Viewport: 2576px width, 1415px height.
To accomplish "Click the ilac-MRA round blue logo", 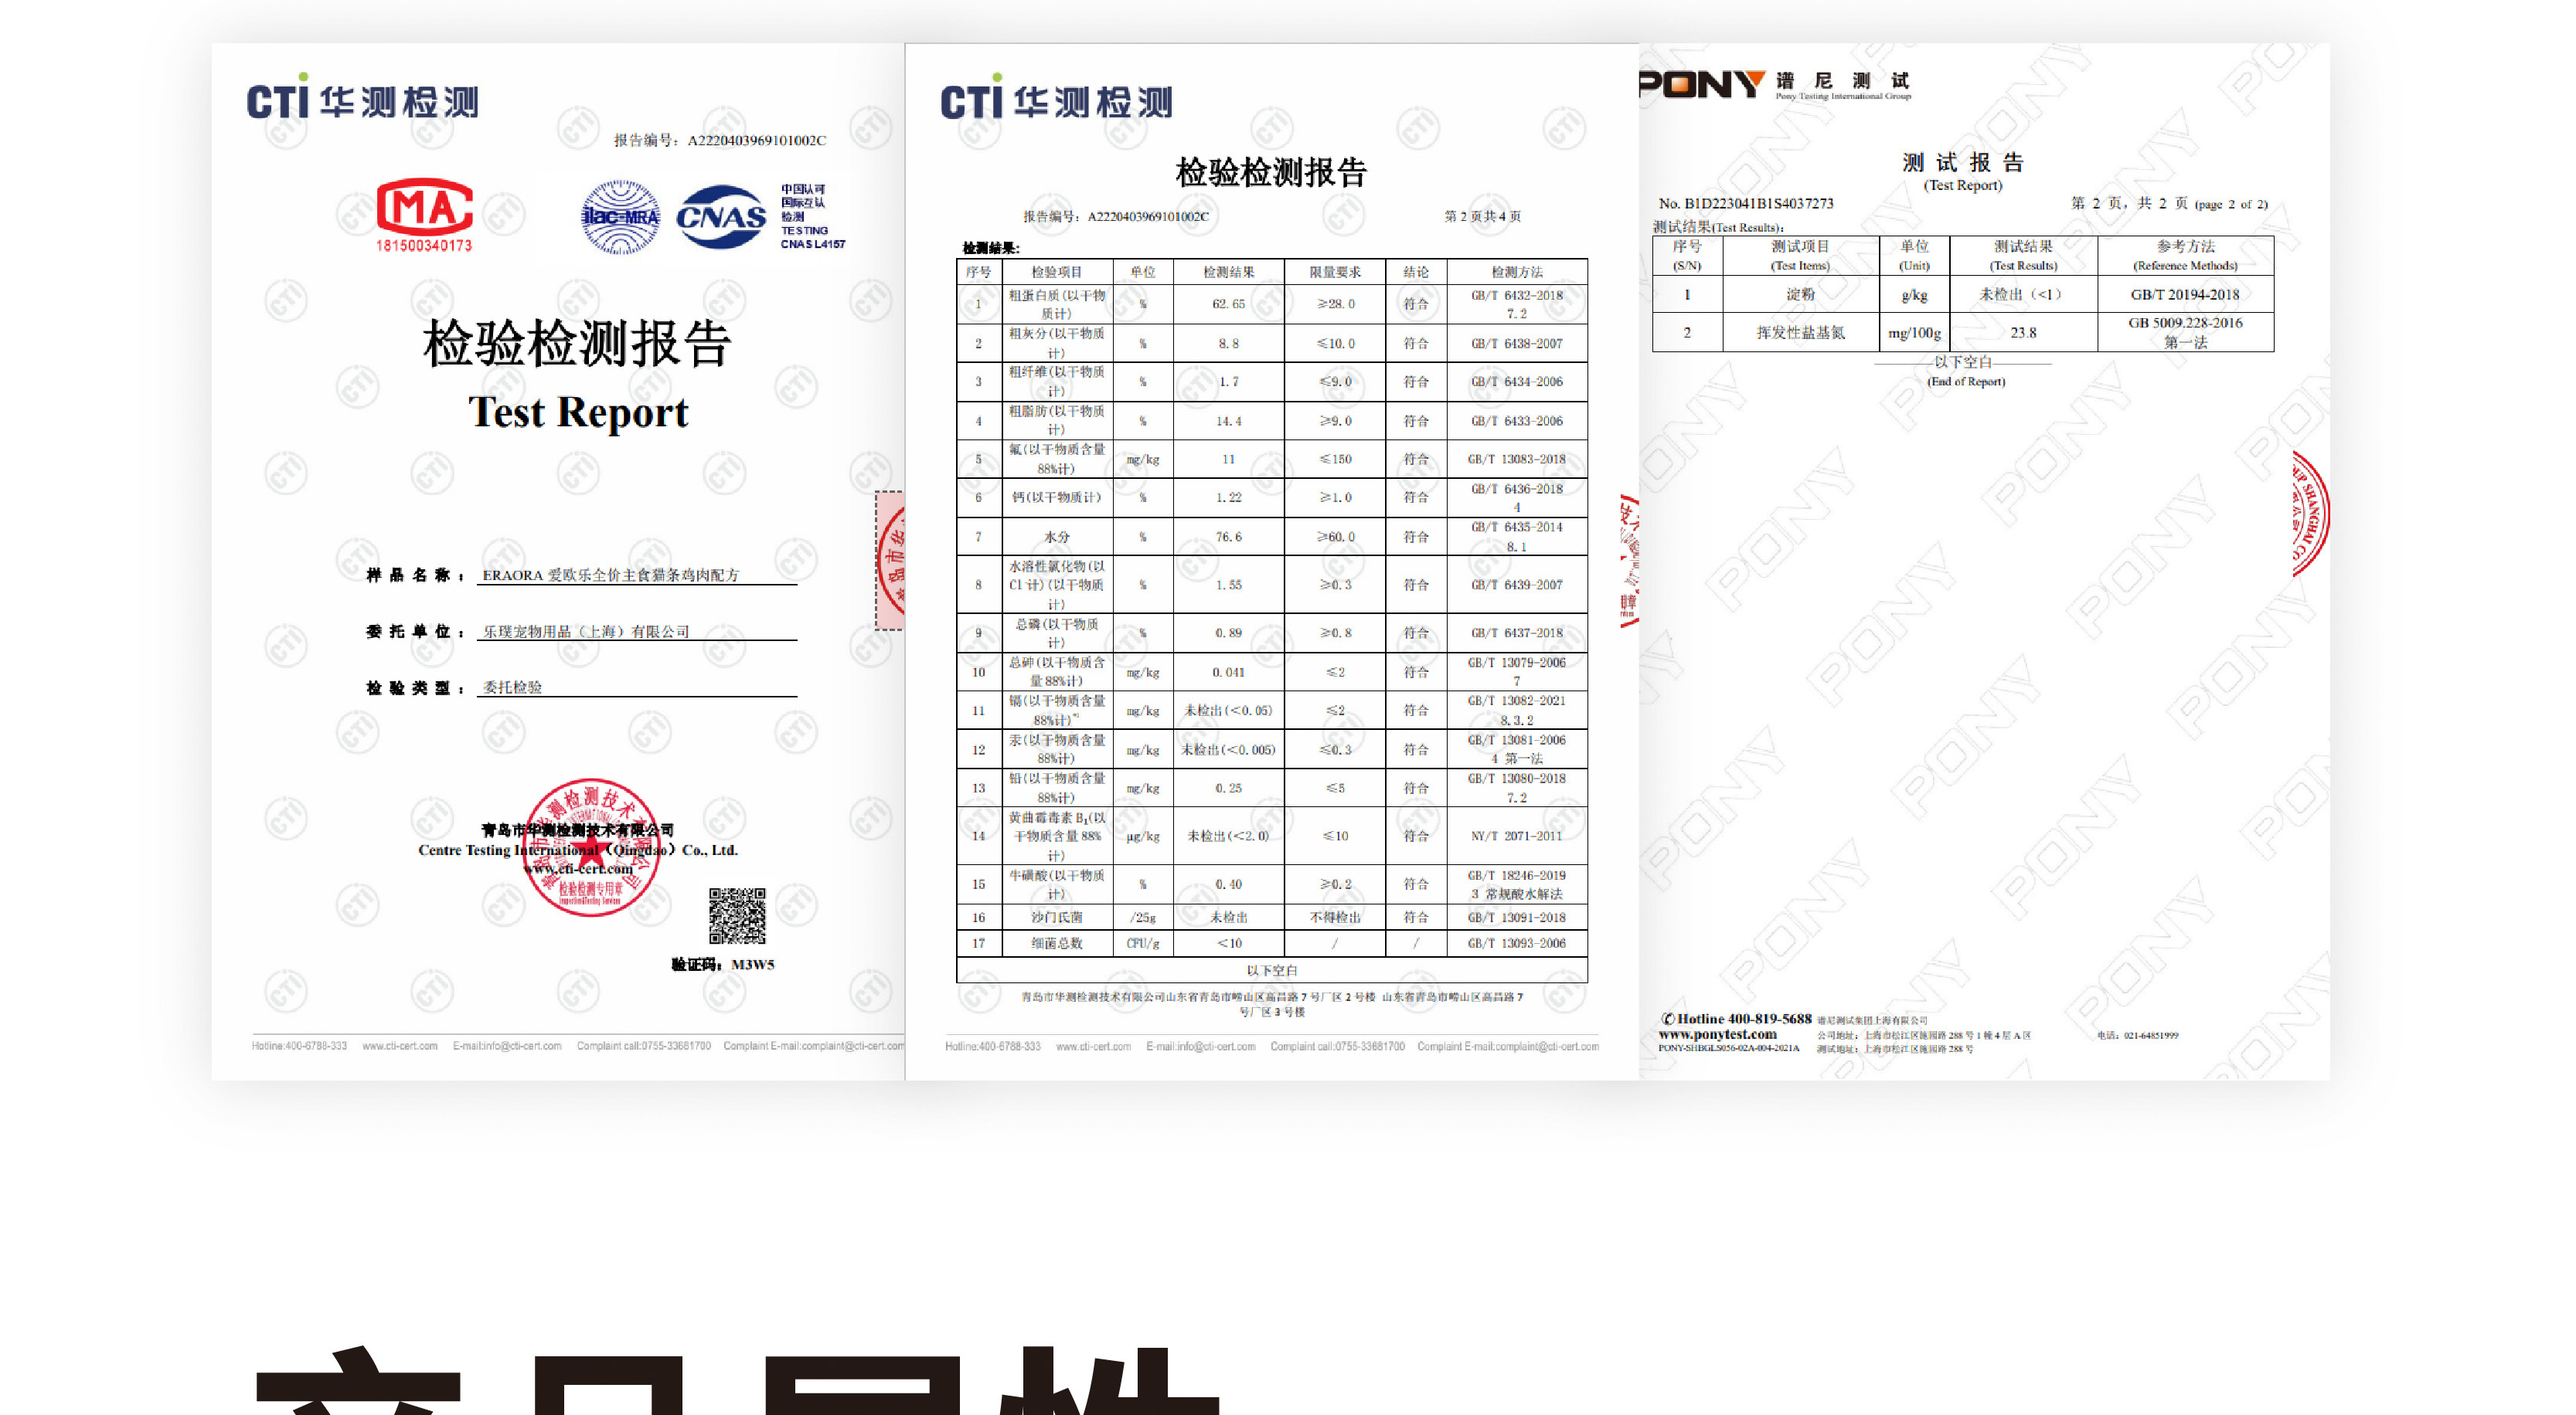I will click(x=620, y=217).
